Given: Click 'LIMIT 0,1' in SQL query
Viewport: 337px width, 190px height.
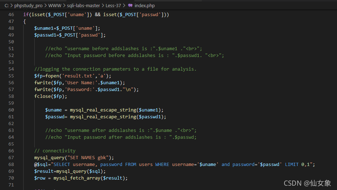Looking at the screenshot, I should [x=297, y=164].
